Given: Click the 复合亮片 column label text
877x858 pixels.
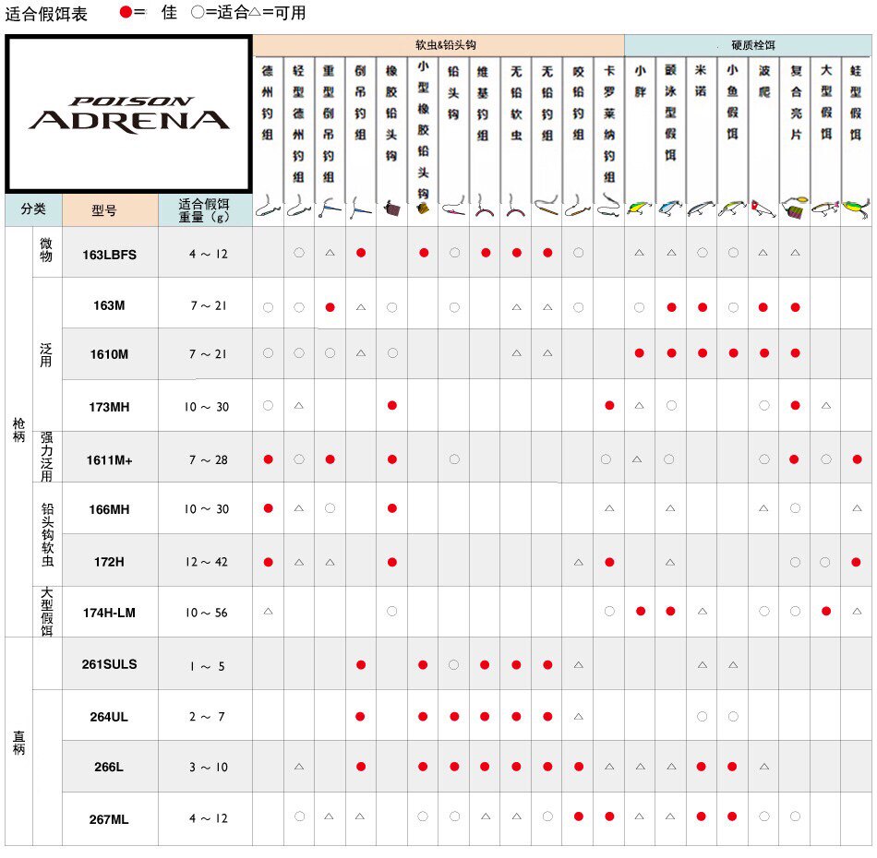Looking at the screenshot, I should (796, 102).
